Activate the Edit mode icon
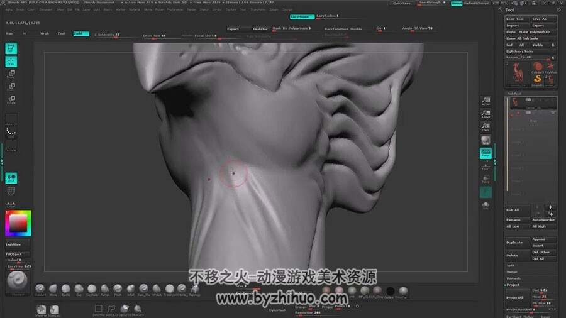566x318 pixels. pos(11,48)
